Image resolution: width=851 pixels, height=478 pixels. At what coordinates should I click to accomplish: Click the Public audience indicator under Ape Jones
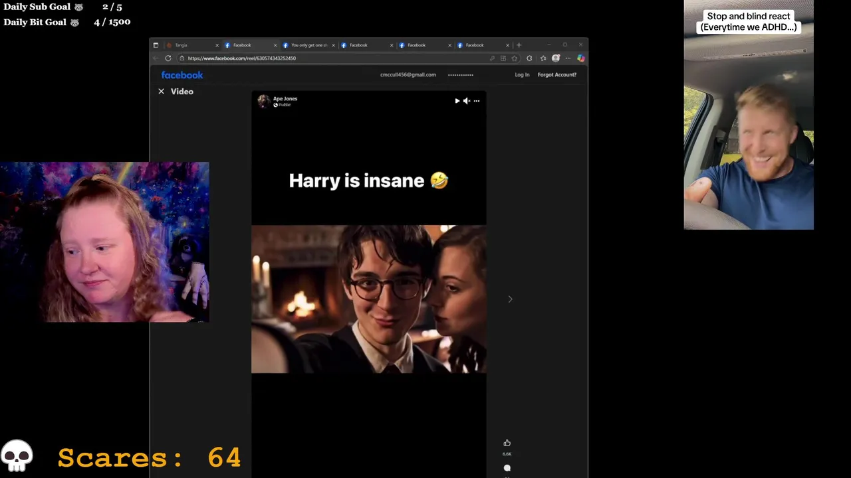pos(283,105)
